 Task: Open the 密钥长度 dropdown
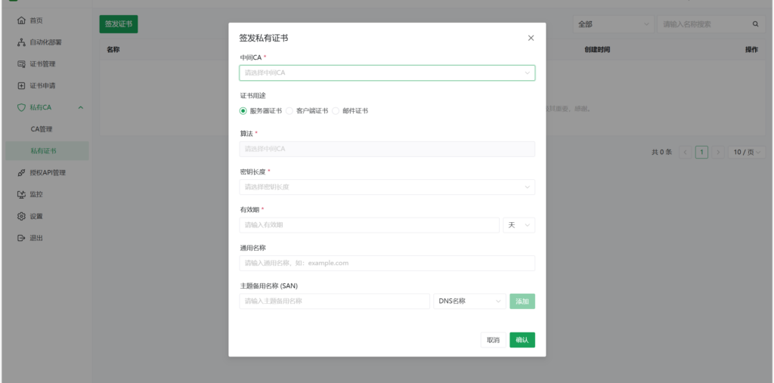tap(387, 187)
